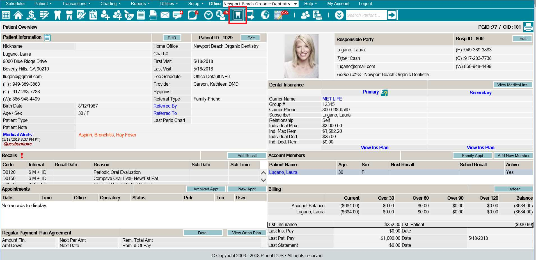Open the tooth with braces perio icon
Screen dimensions: 536x260
pyautogui.click(x=69, y=15)
